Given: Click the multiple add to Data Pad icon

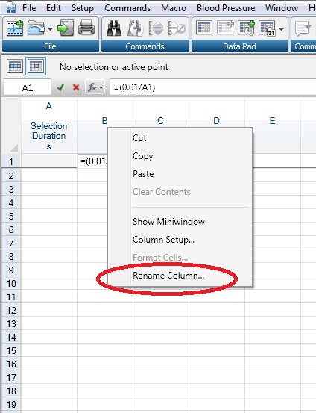Looking at the screenshot, I should [246, 28].
